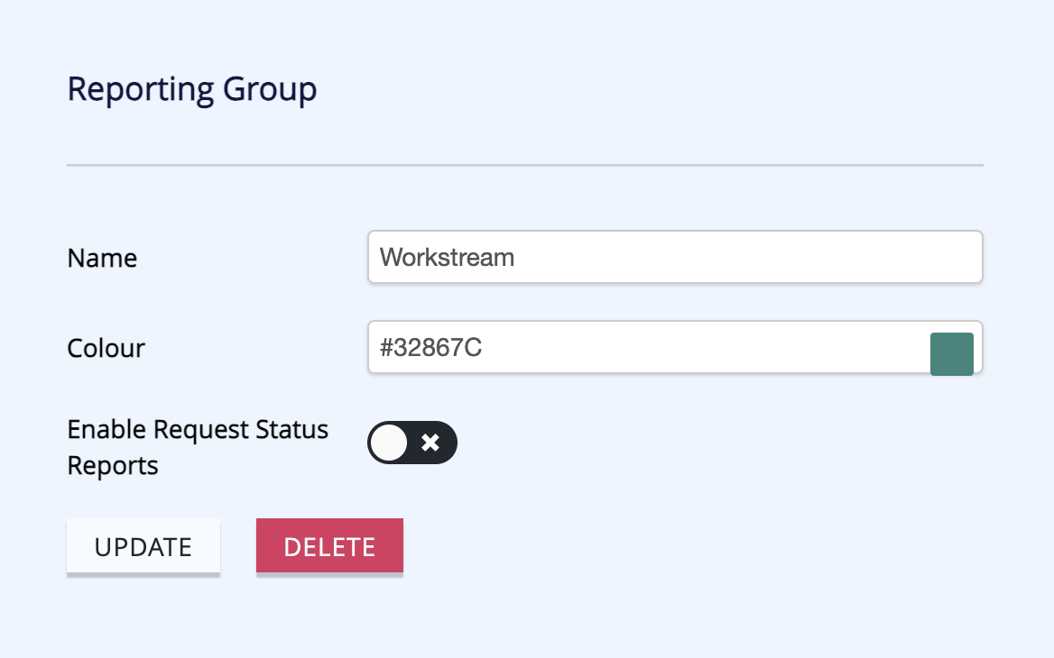Click the Name label
The height and width of the screenshot is (658, 1054).
point(102,259)
